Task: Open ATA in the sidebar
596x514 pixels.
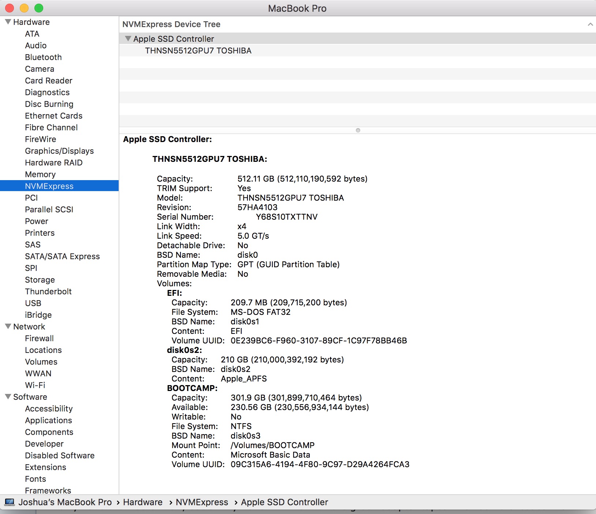Action: click(x=32, y=34)
